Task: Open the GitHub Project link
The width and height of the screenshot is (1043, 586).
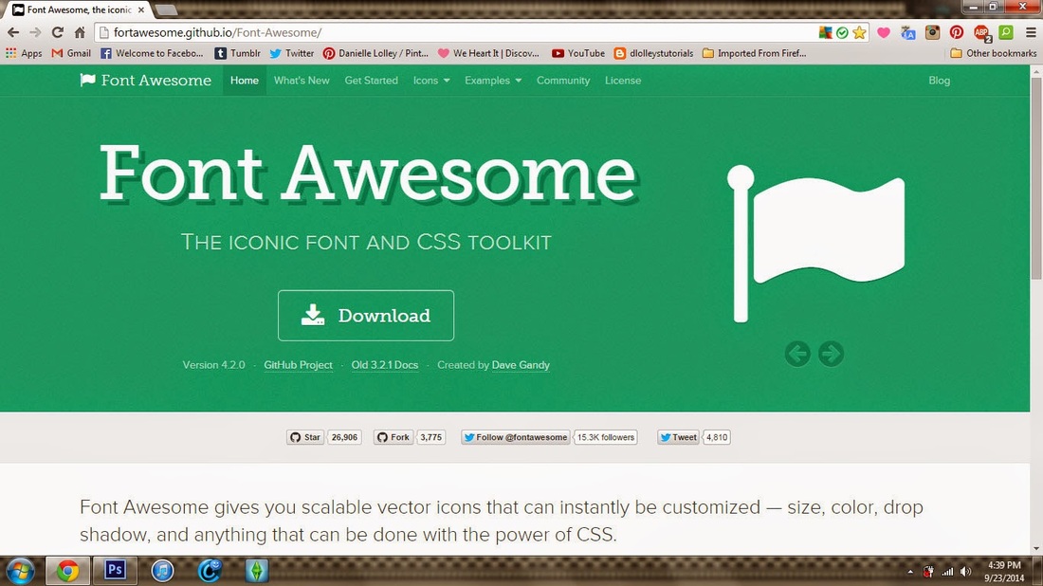Action: point(298,365)
